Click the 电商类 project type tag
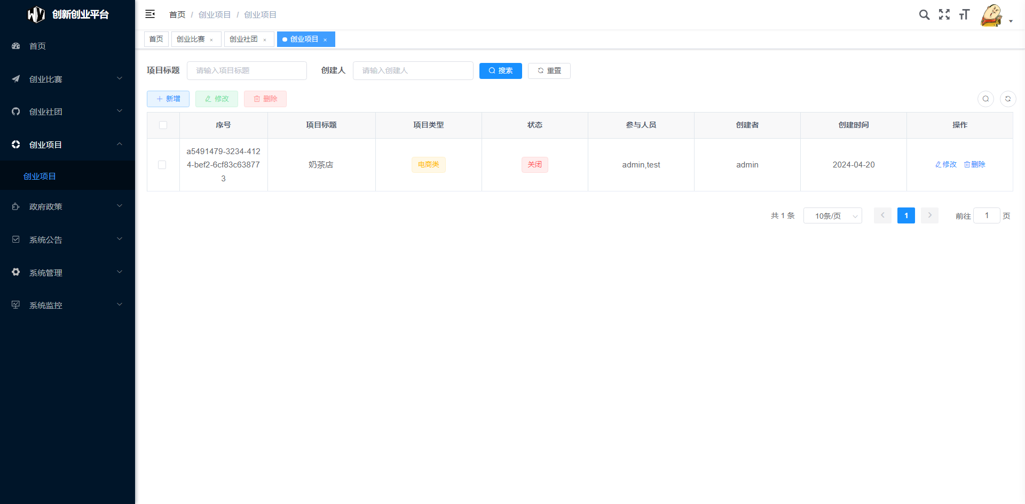The image size is (1025, 504). [x=428, y=164]
